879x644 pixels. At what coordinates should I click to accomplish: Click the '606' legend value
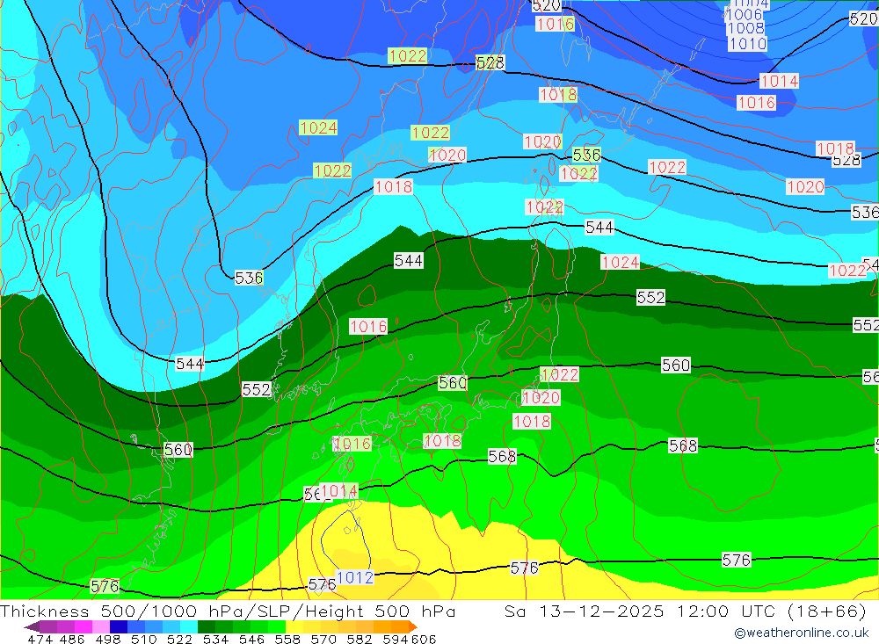pyautogui.click(x=423, y=639)
